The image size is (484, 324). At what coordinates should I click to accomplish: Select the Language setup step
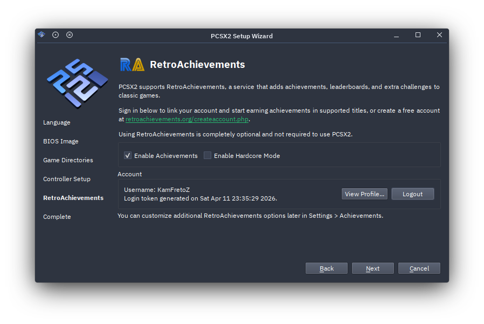pyautogui.click(x=57, y=122)
